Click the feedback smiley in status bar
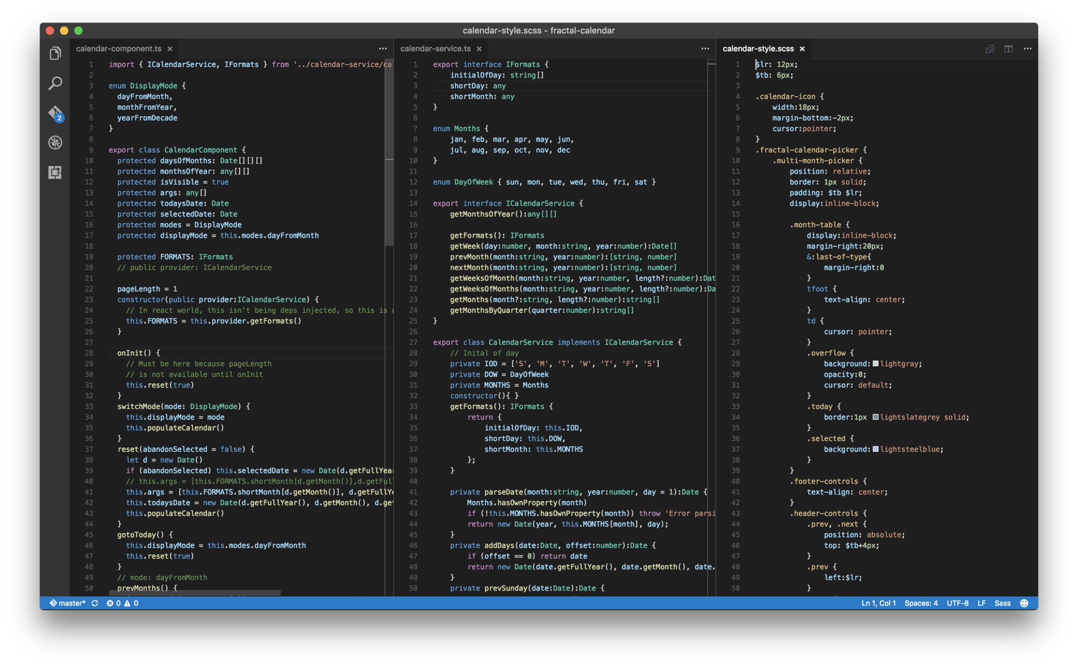The height and width of the screenshot is (667, 1078). (1024, 603)
